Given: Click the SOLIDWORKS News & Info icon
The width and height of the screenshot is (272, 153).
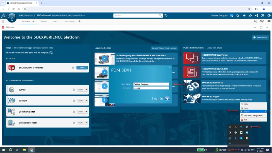Looking at the screenshot, I should pyautogui.click(x=192, y=72).
